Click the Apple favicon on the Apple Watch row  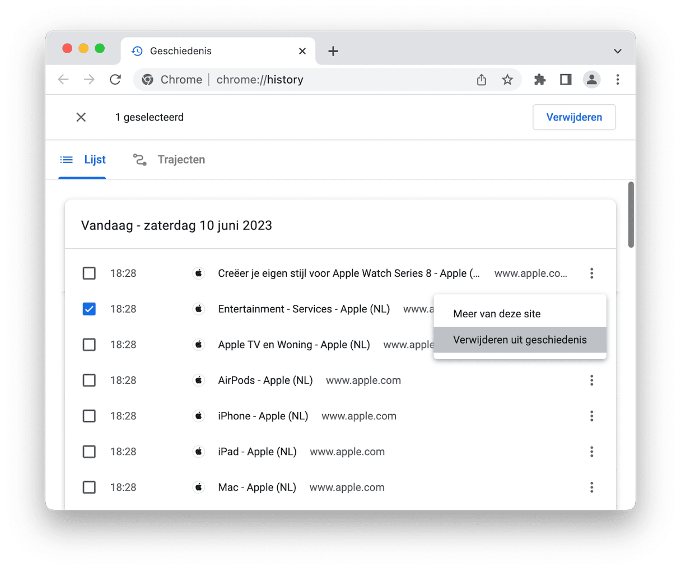[x=199, y=274]
